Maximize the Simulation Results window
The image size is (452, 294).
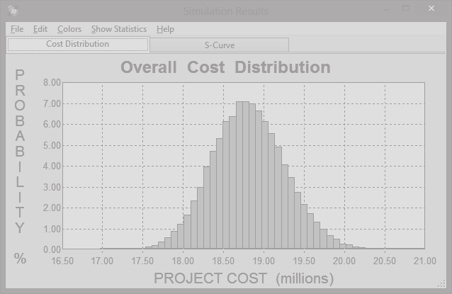coord(406,9)
